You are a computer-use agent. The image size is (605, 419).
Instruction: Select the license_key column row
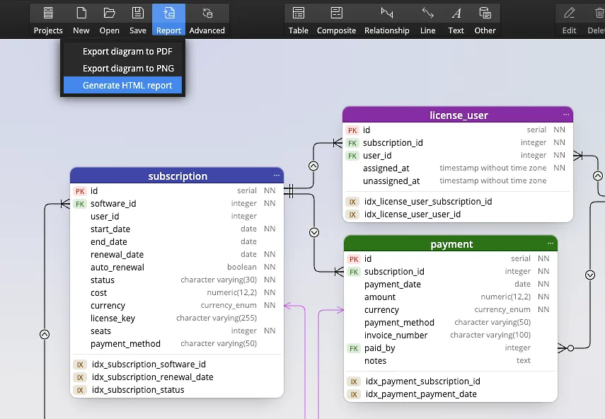coord(177,318)
